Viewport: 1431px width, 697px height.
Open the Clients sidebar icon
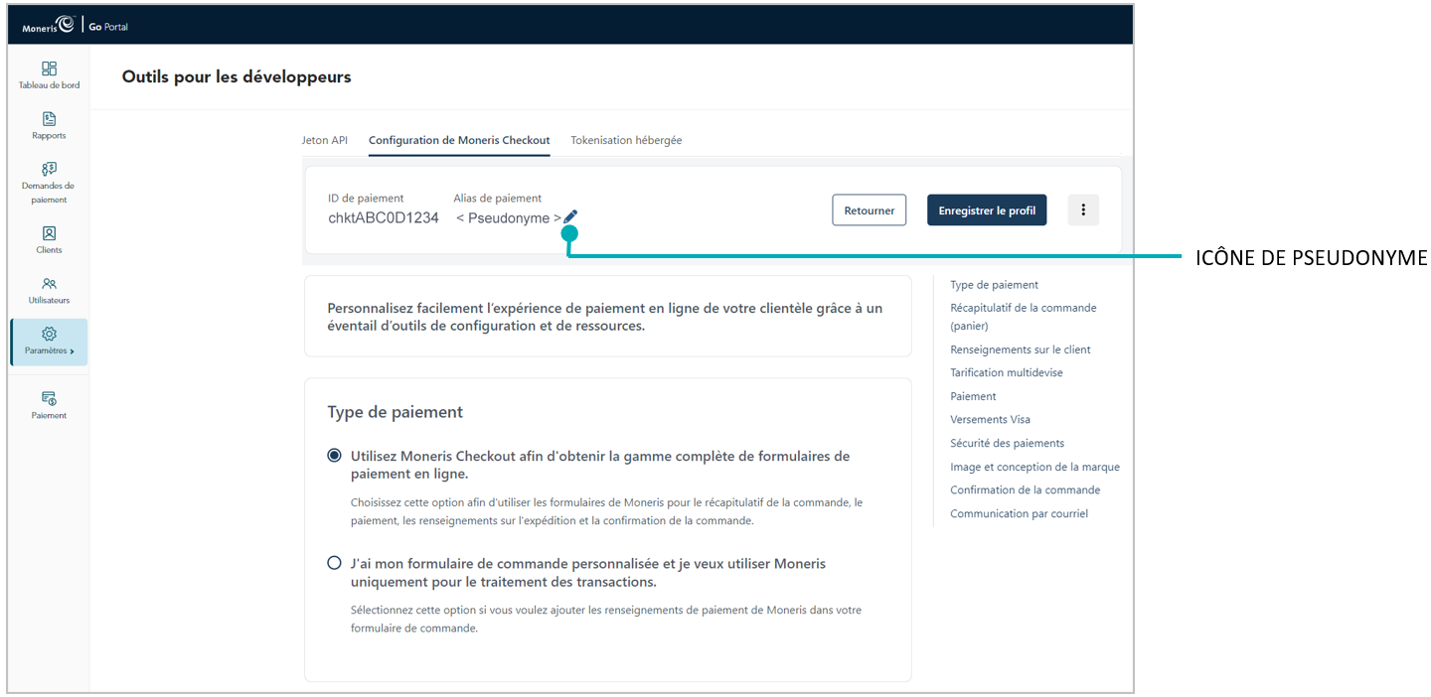coord(49,233)
